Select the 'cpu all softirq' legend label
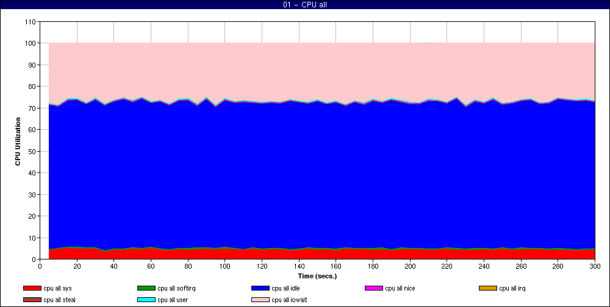This screenshot has width=610, height=307. [x=176, y=288]
